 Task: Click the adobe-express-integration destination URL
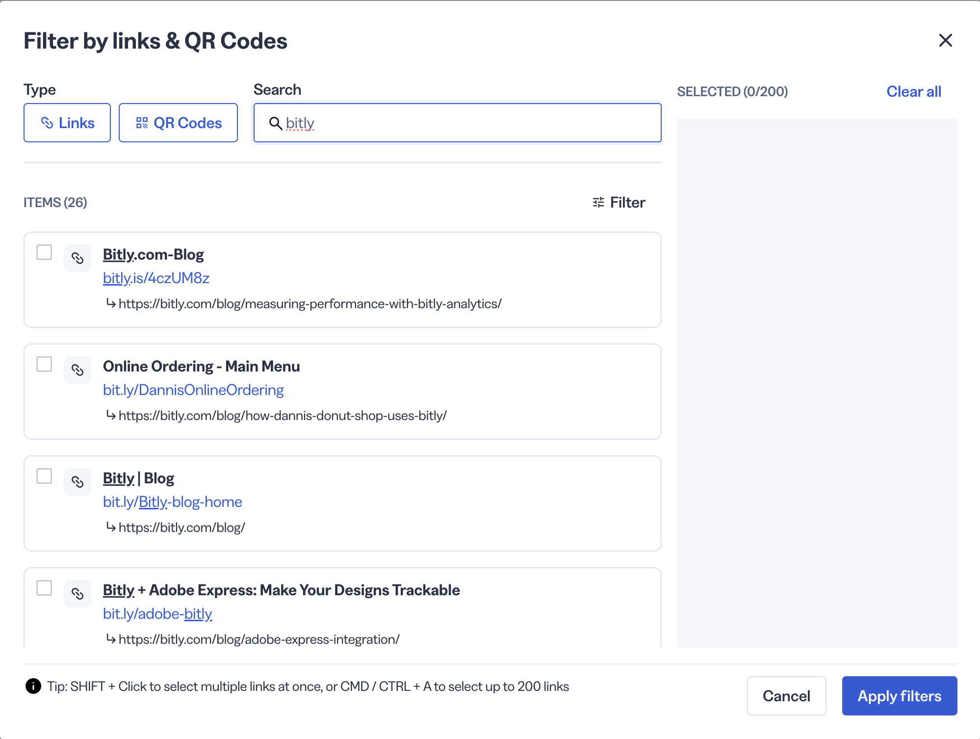tap(259, 639)
